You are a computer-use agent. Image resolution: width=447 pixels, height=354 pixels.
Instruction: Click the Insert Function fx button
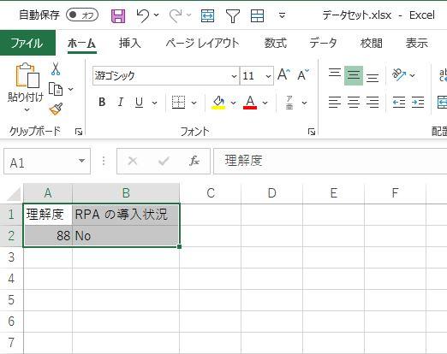point(194,161)
